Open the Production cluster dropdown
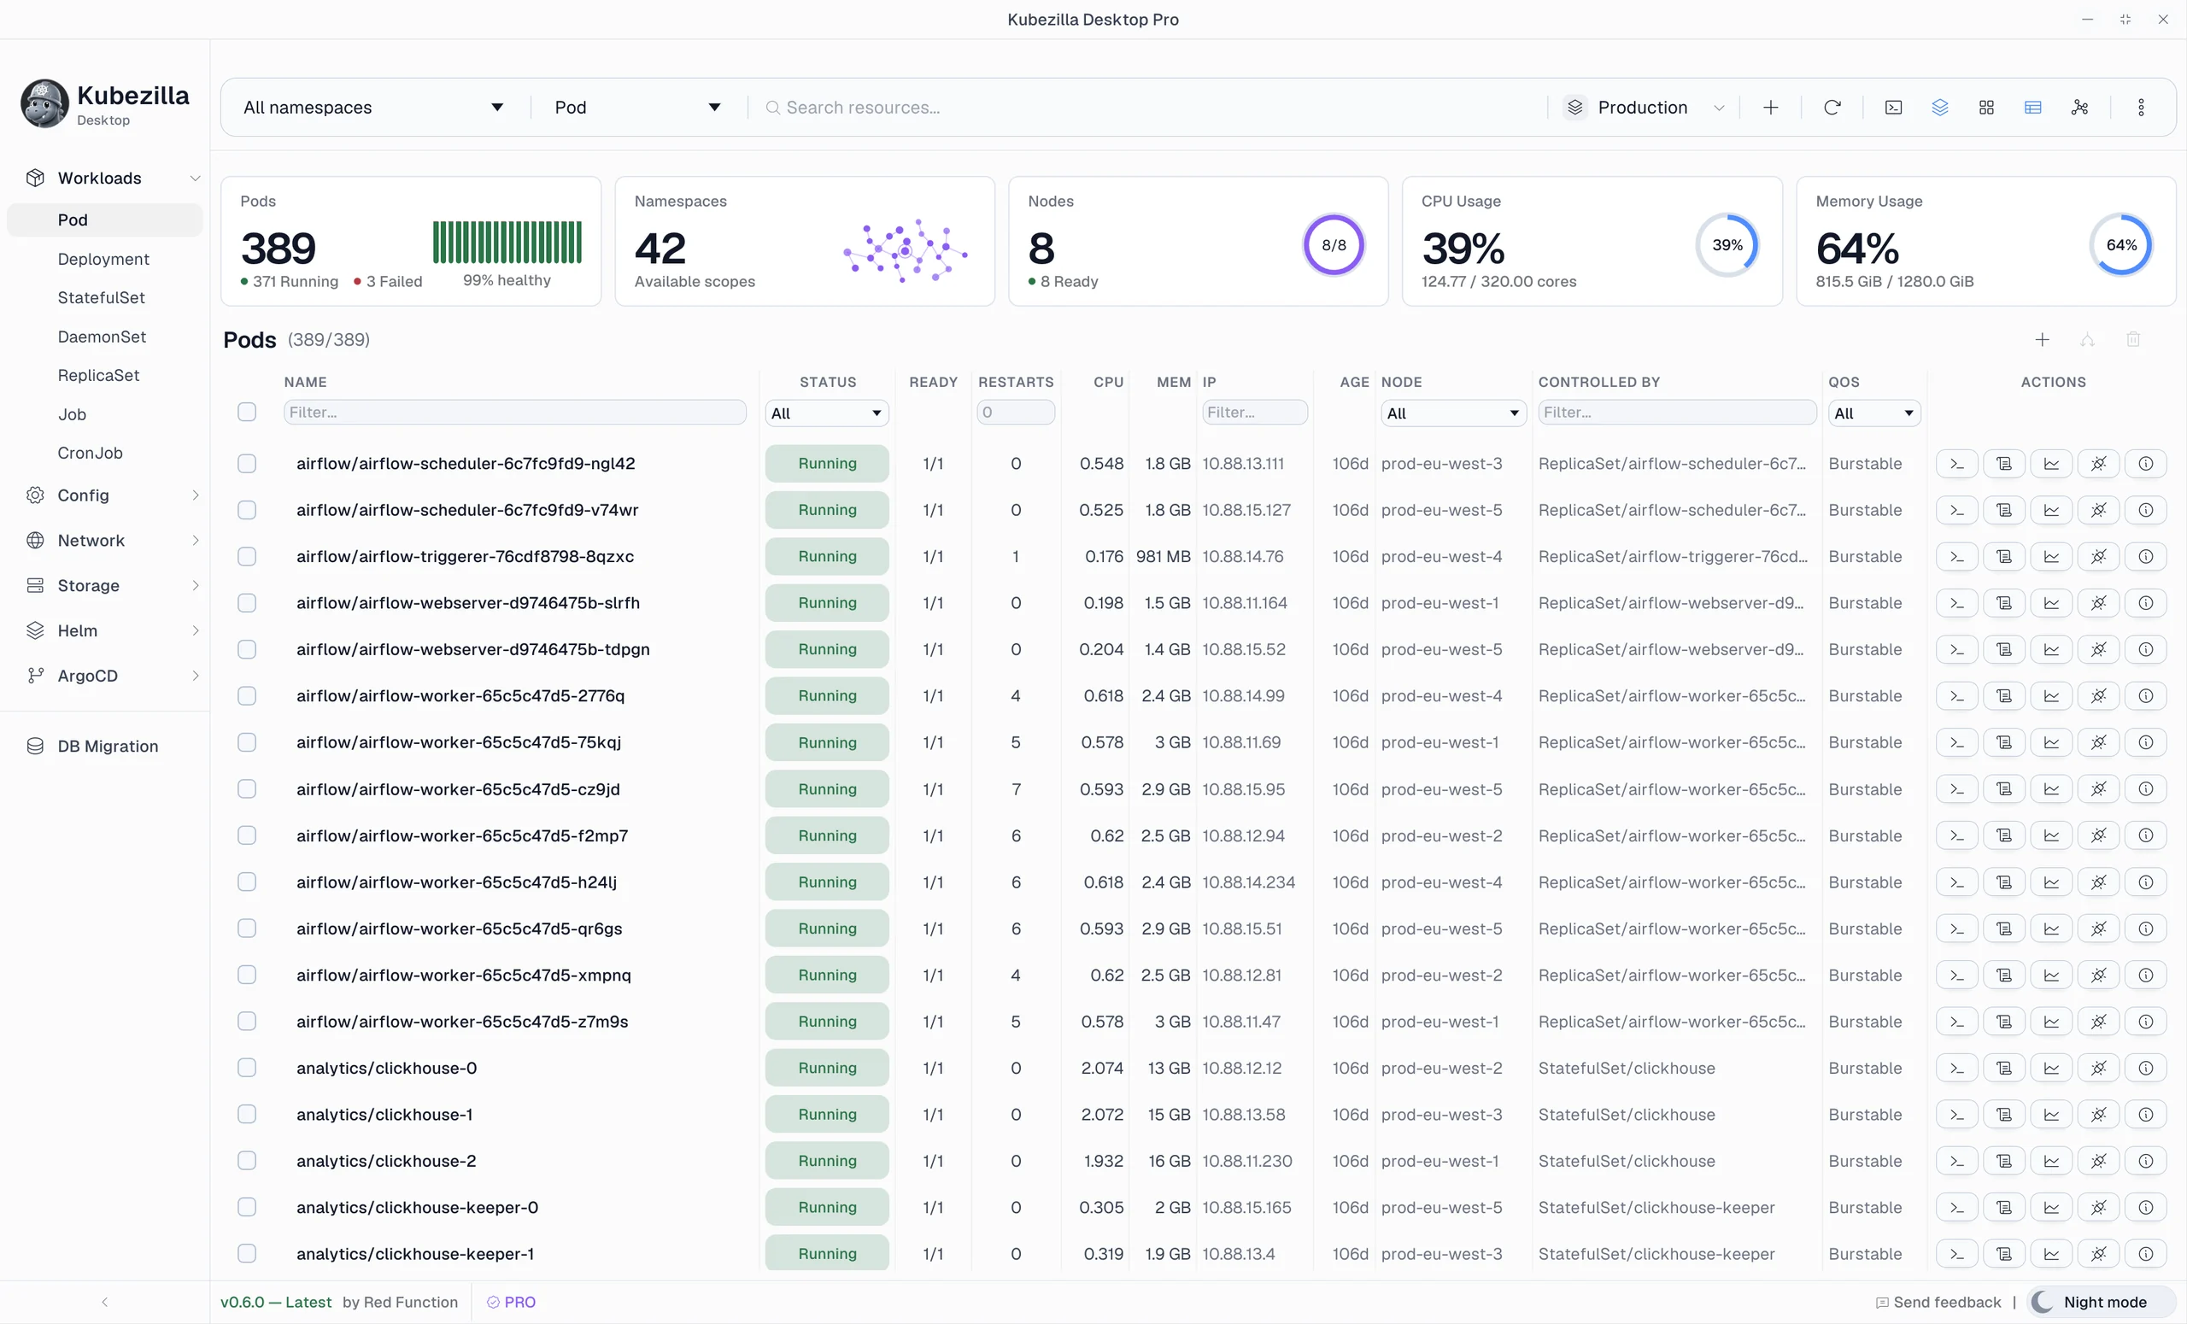This screenshot has width=2187, height=1324. point(1644,108)
